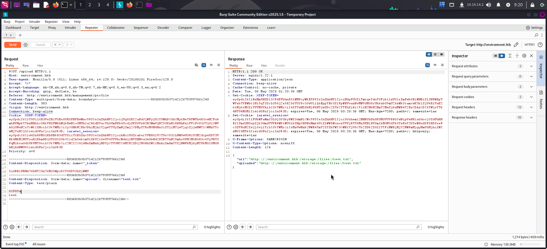
Task: Select combined tabbed layout view
Action: tap(442, 54)
